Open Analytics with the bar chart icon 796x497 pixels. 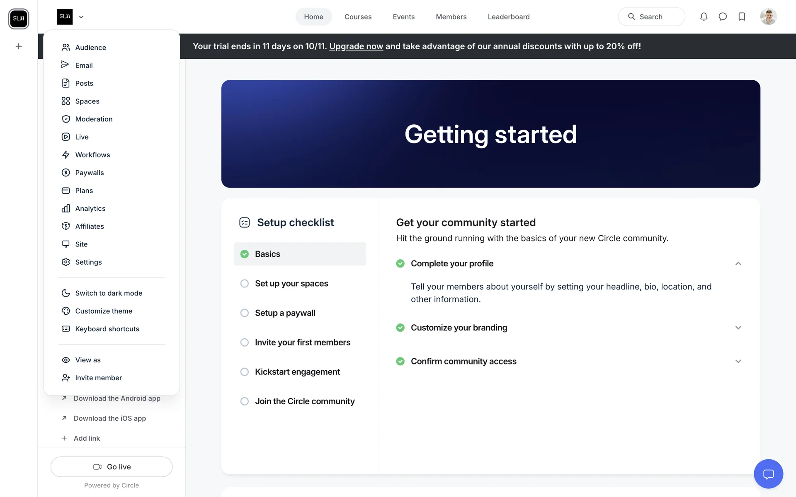pyautogui.click(x=90, y=208)
